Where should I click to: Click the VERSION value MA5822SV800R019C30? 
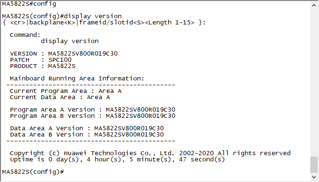[x=83, y=54]
